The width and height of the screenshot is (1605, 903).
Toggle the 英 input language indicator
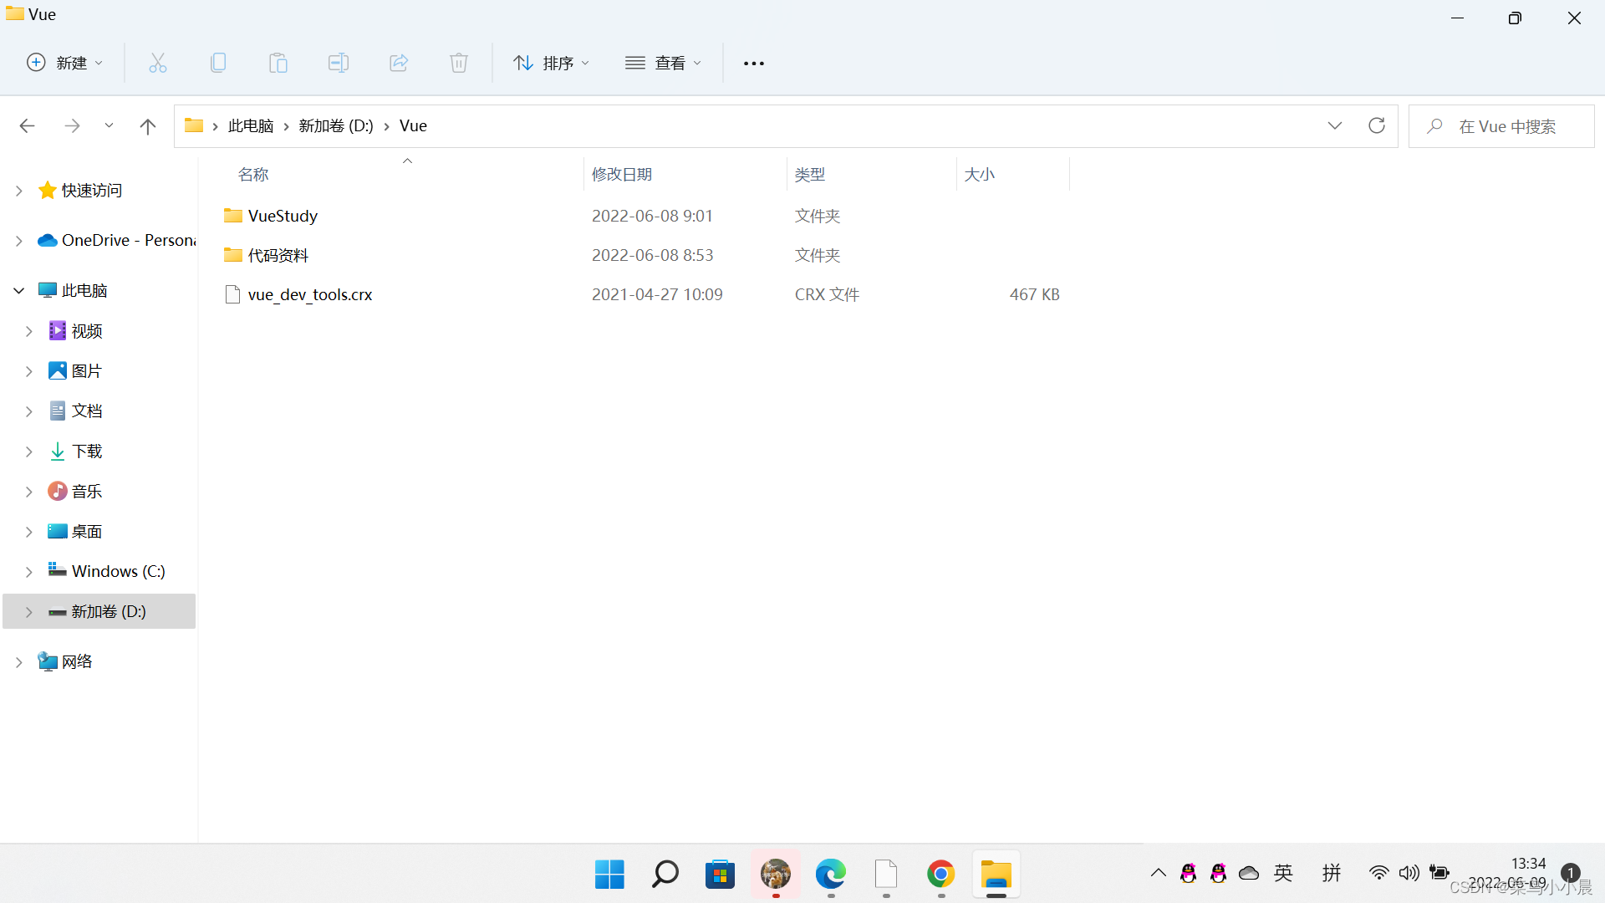click(x=1283, y=873)
